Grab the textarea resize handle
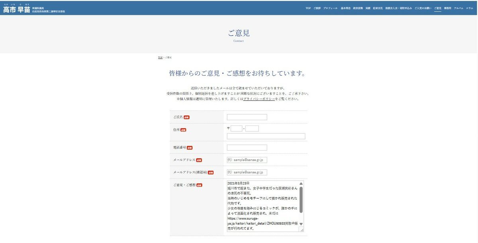 pos(302,230)
